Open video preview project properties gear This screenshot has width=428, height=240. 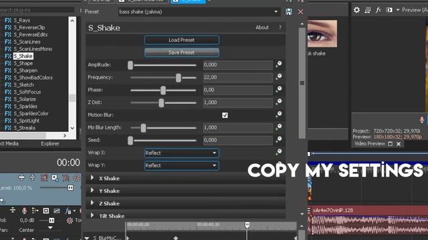(356, 10)
